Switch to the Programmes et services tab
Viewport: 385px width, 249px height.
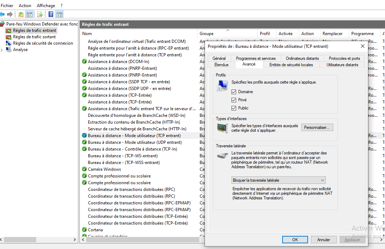256,58
